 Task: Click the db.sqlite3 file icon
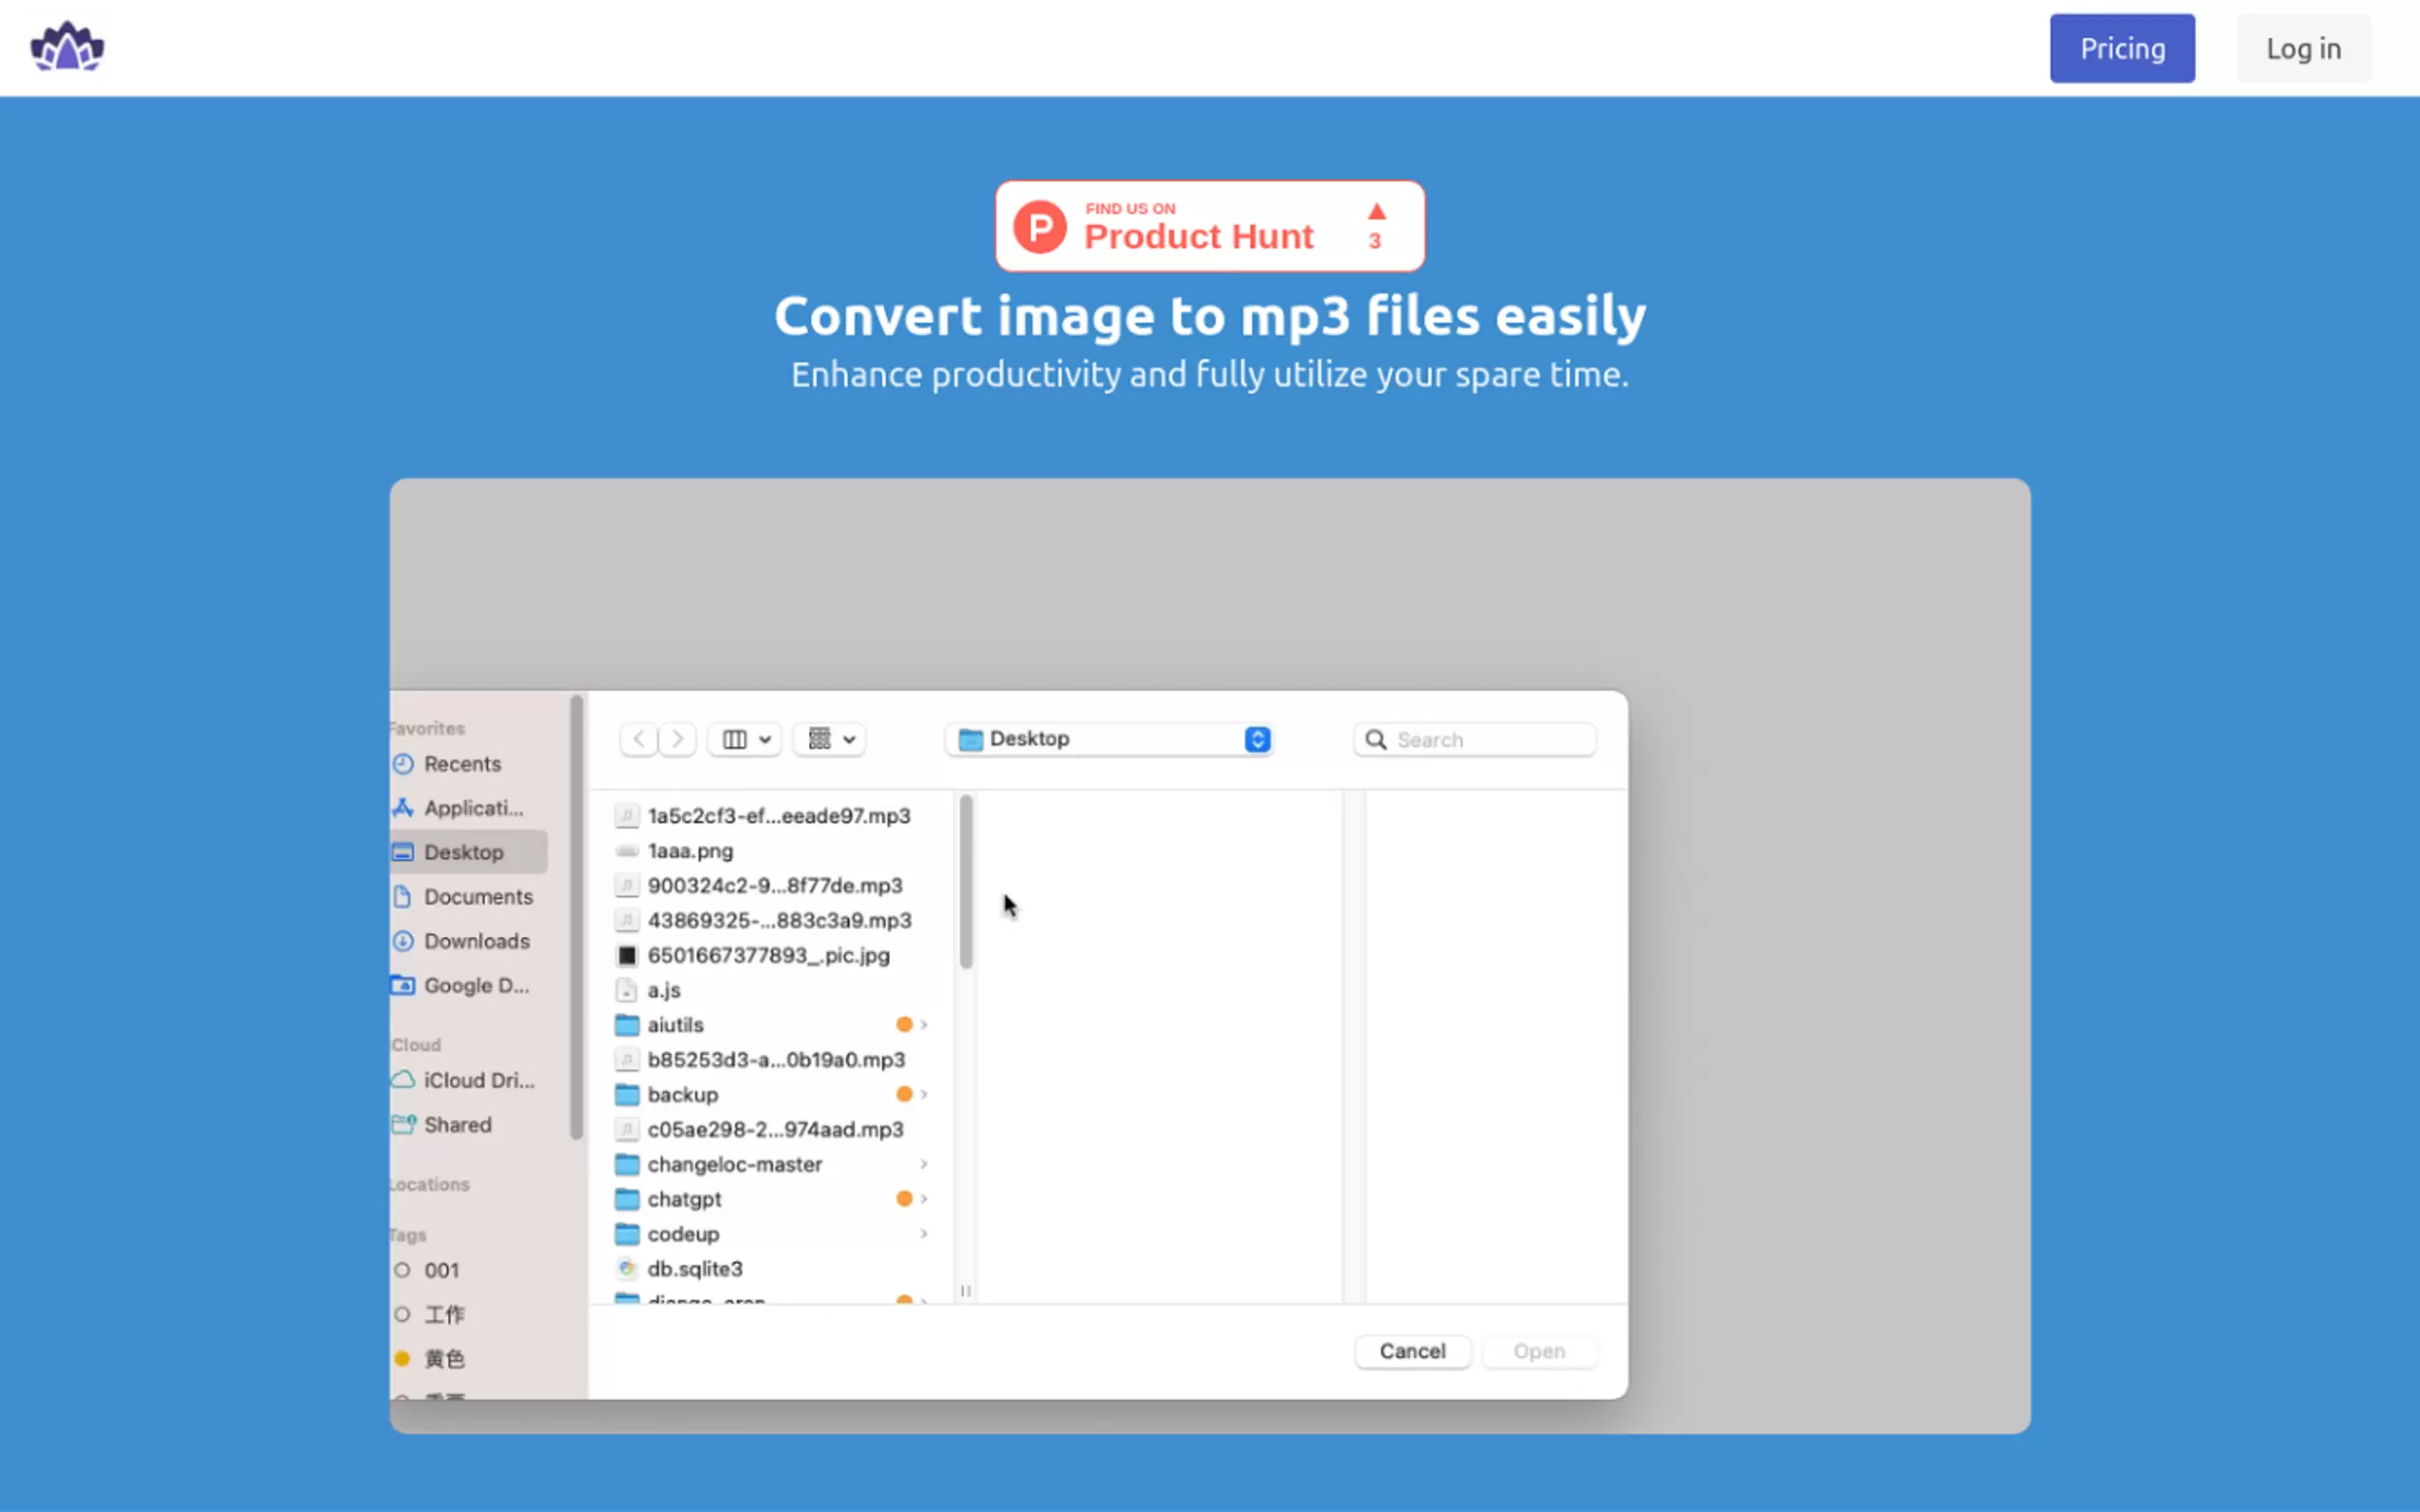pos(626,1268)
